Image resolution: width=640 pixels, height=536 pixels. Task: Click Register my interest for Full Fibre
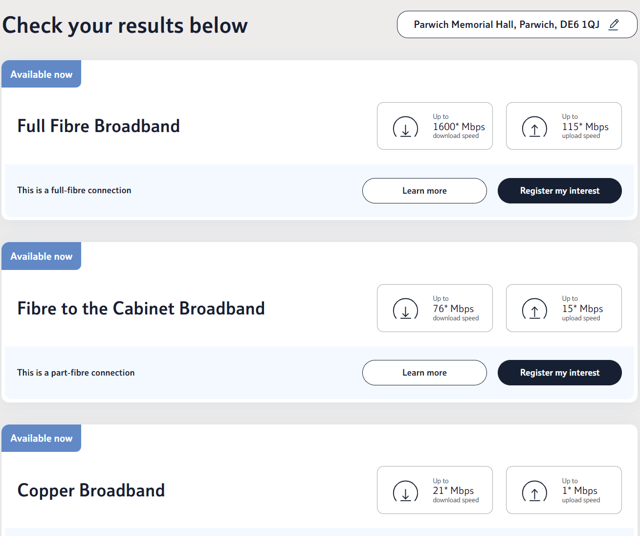(x=559, y=191)
